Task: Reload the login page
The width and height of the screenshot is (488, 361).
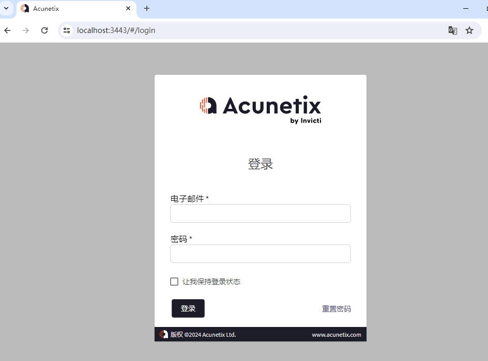Action: [44, 30]
